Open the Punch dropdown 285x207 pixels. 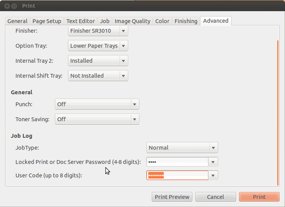click(x=97, y=104)
